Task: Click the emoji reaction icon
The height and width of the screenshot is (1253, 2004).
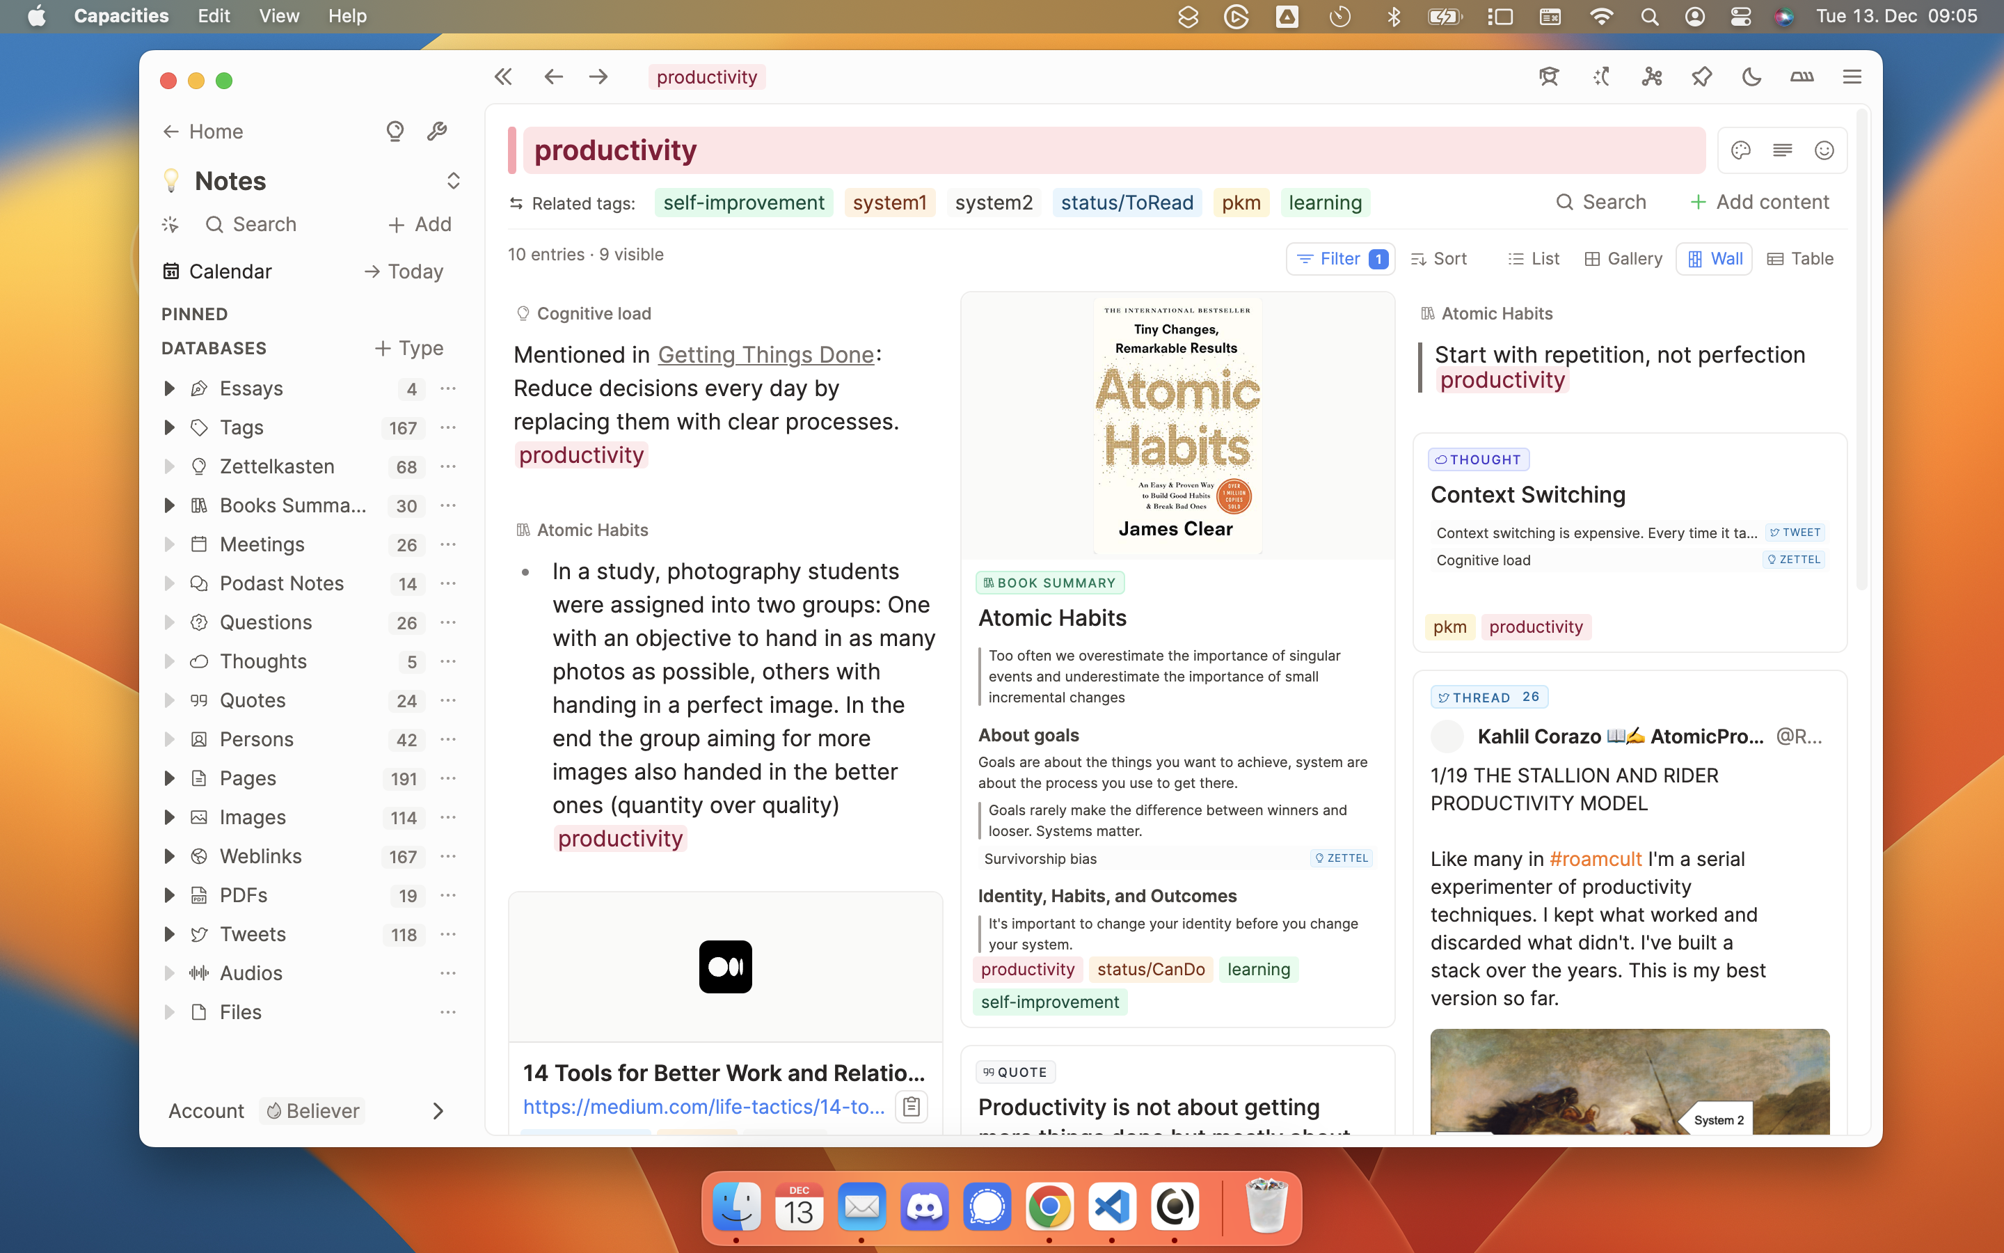Action: [1824, 150]
